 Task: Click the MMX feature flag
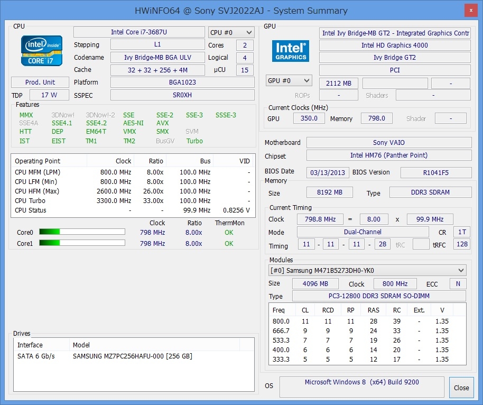[26, 115]
